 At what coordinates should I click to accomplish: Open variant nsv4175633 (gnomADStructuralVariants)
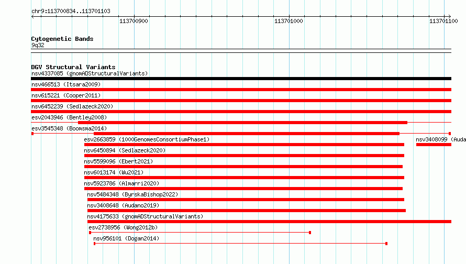pyautogui.click(x=145, y=216)
